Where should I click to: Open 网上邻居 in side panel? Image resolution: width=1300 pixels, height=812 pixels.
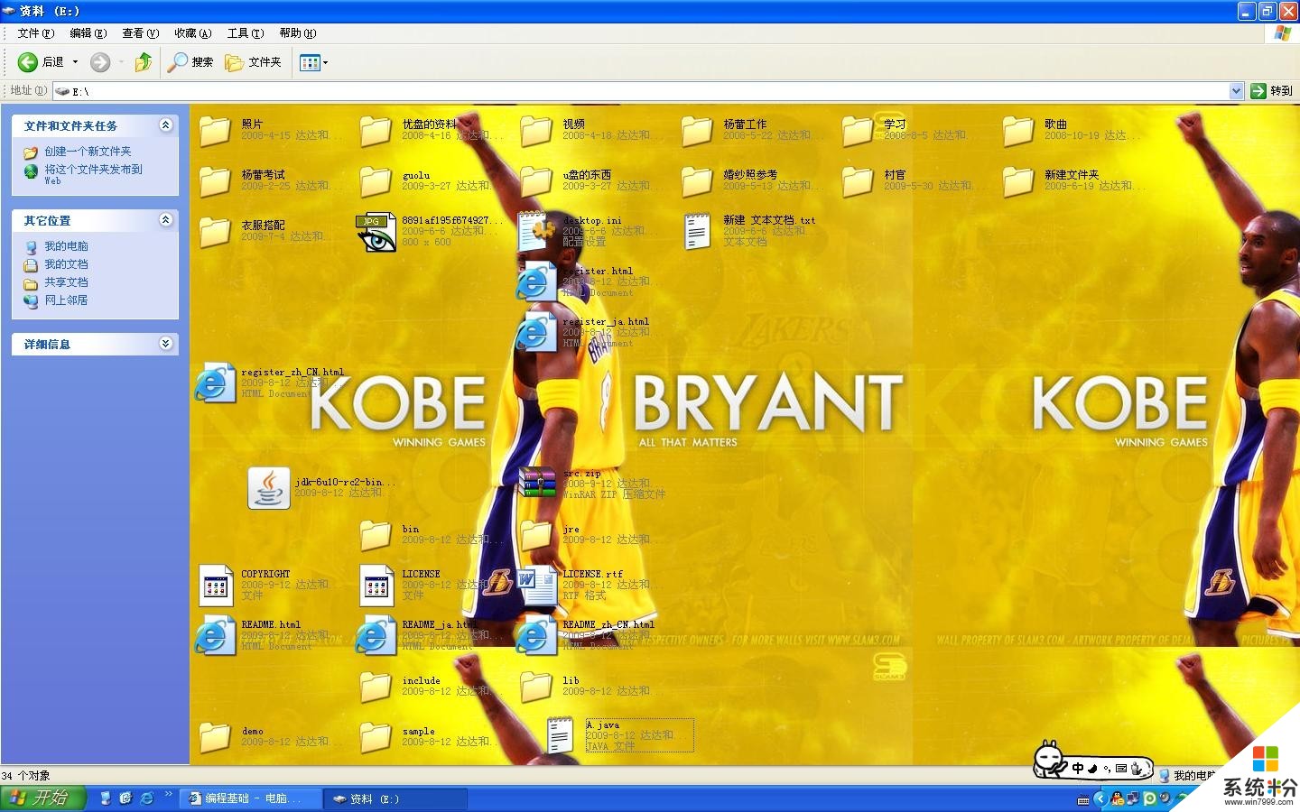[66, 300]
